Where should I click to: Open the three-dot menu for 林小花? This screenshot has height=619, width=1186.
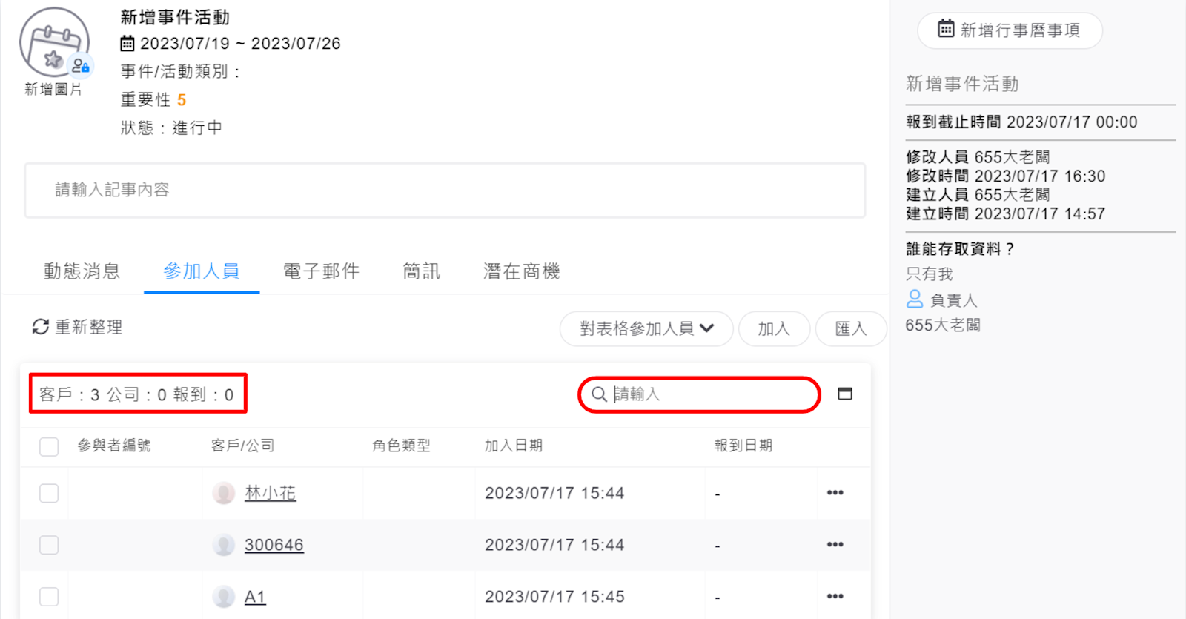pyautogui.click(x=835, y=493)
